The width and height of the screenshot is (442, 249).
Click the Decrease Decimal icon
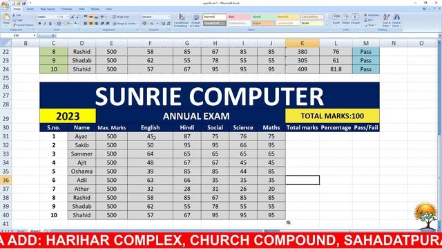[x=169, y=24]
